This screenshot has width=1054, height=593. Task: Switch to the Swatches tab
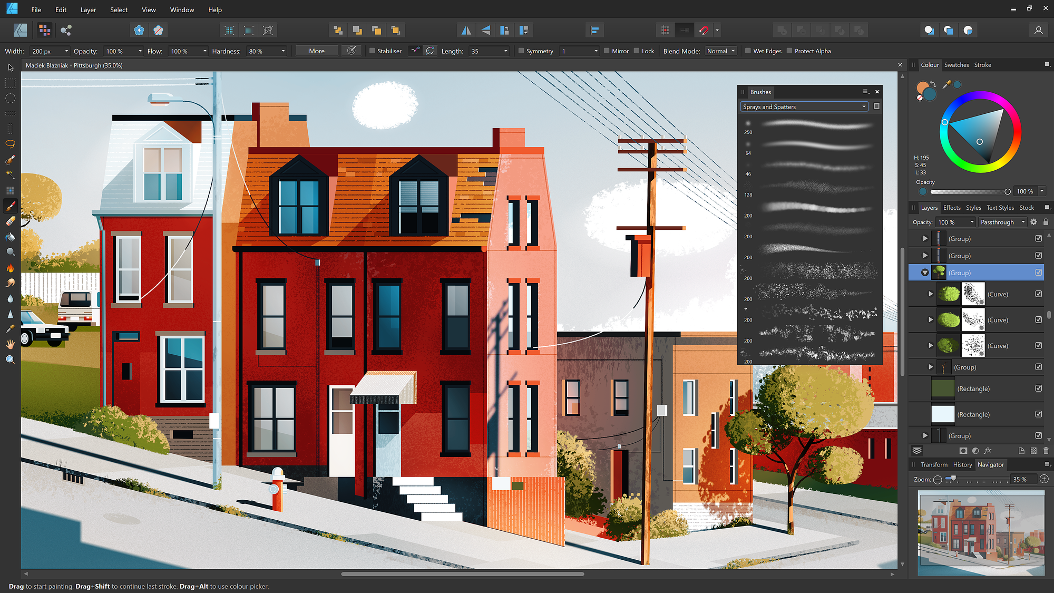pyautogui.click(x=956, y=65)
